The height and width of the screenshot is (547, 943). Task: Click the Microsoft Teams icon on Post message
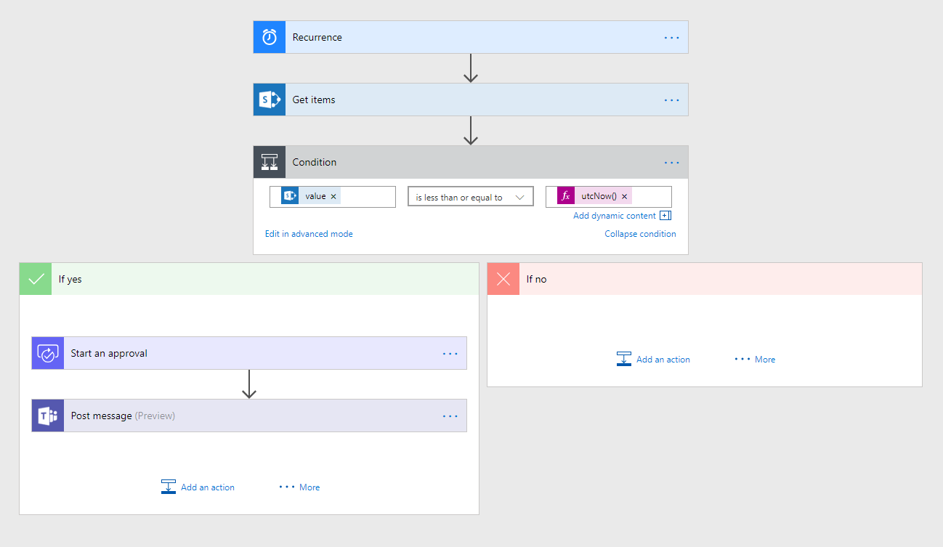click(x=48, y=416)
